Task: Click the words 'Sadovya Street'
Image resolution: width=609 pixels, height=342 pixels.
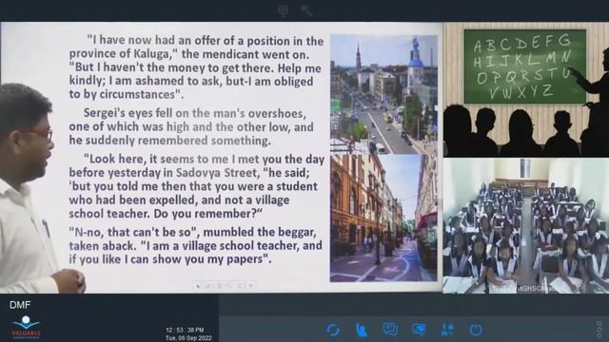Action: pos(216,172)
